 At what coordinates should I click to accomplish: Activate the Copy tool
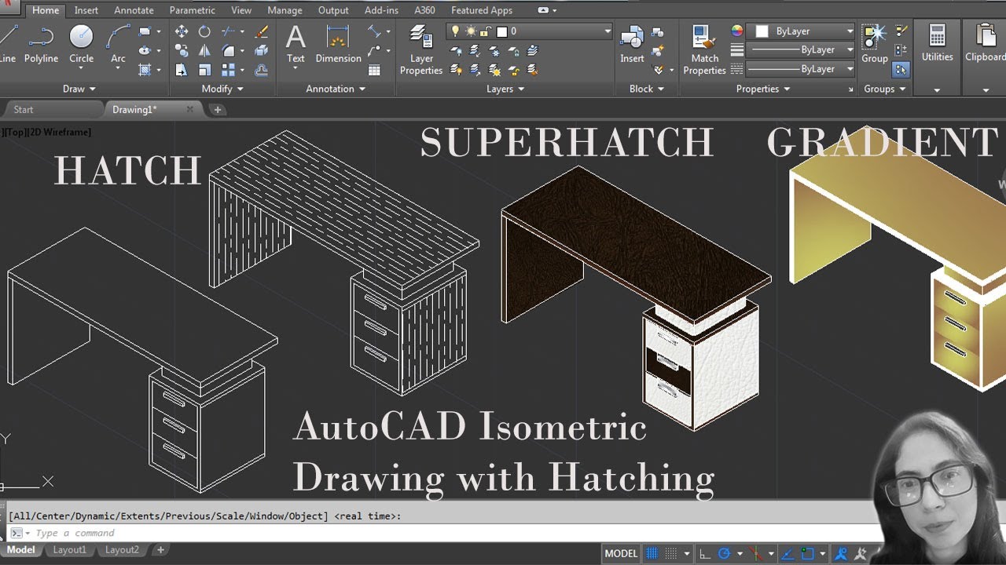[182, 50]
